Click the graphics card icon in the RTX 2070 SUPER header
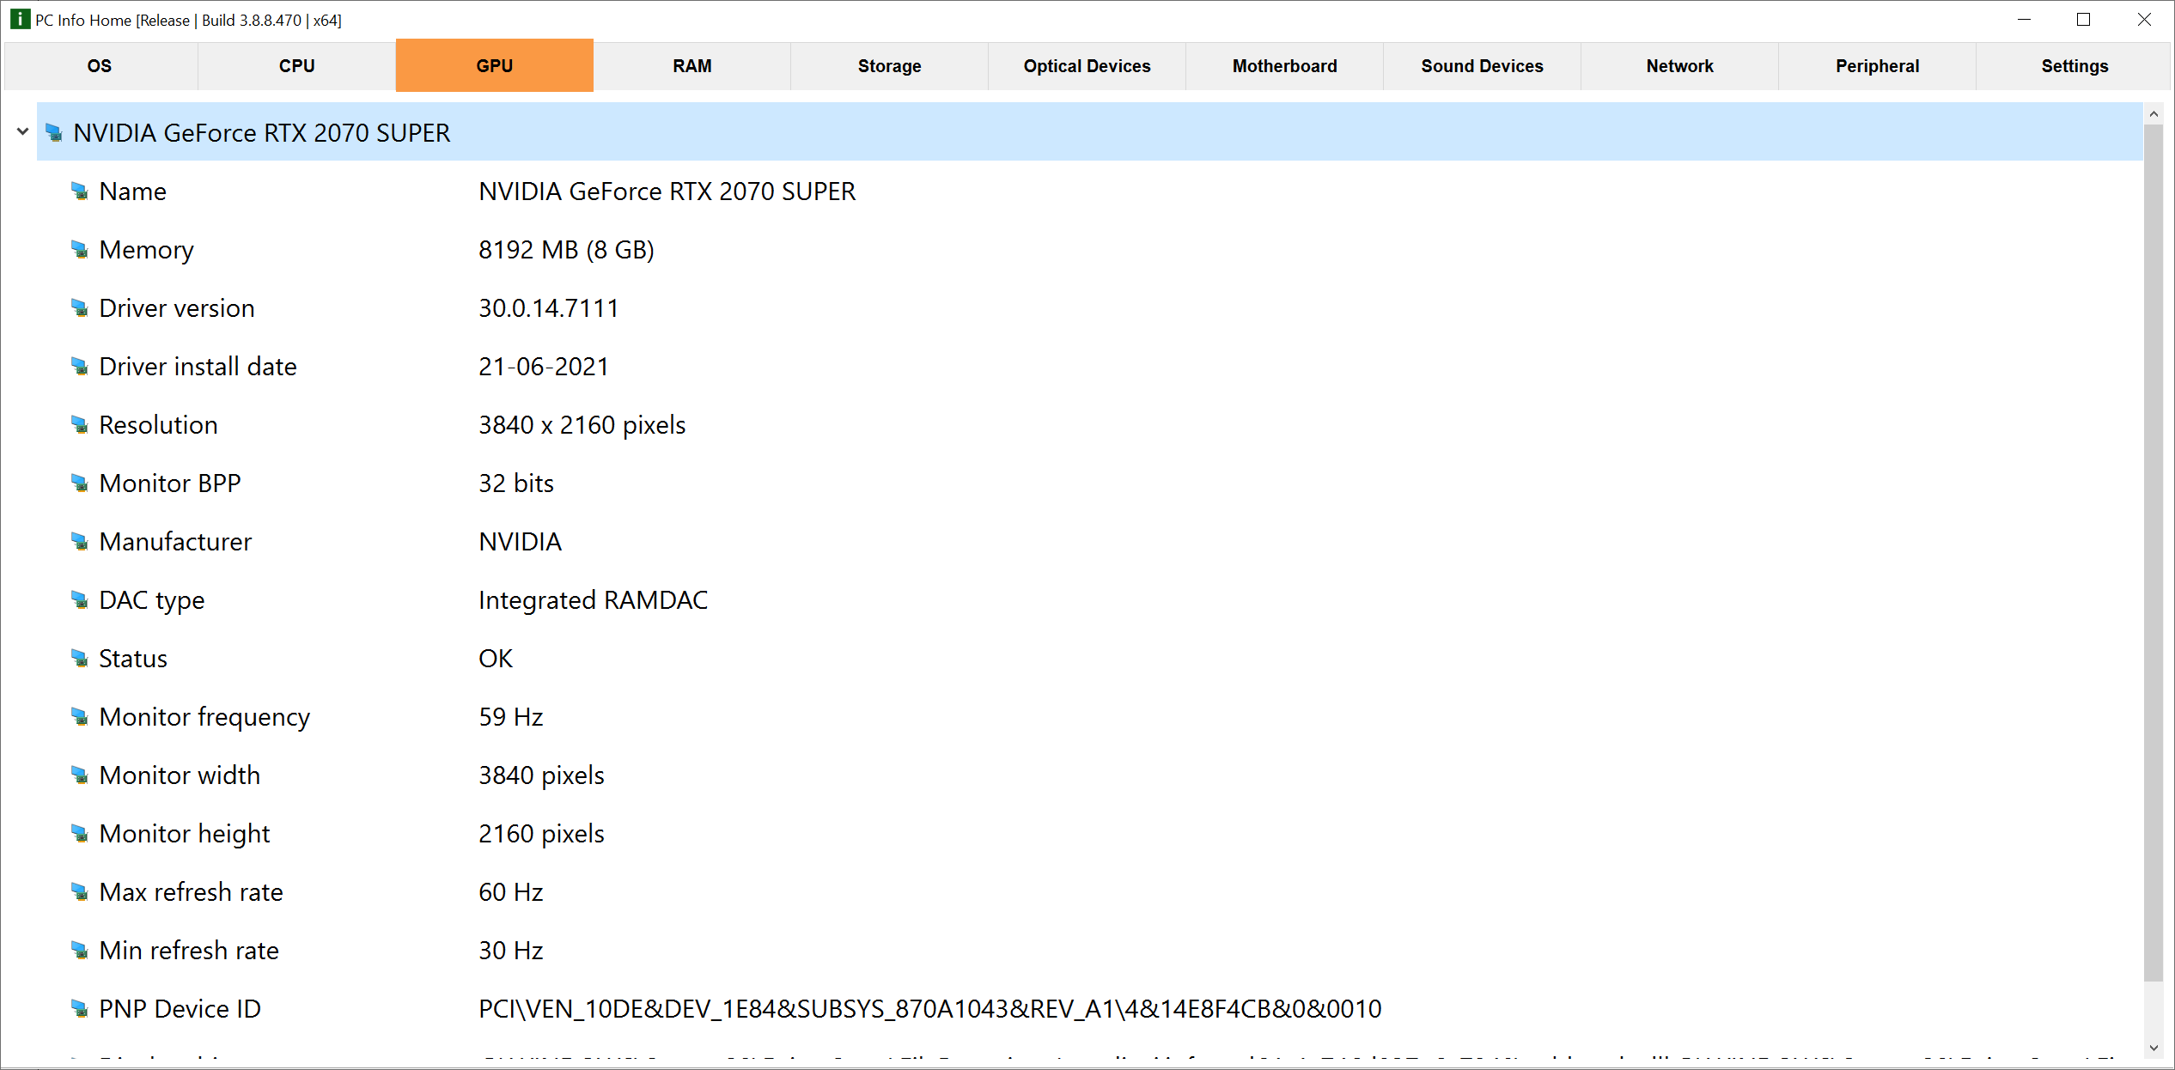Screen dimensions: 2175x1070 [x=54, y=133]
